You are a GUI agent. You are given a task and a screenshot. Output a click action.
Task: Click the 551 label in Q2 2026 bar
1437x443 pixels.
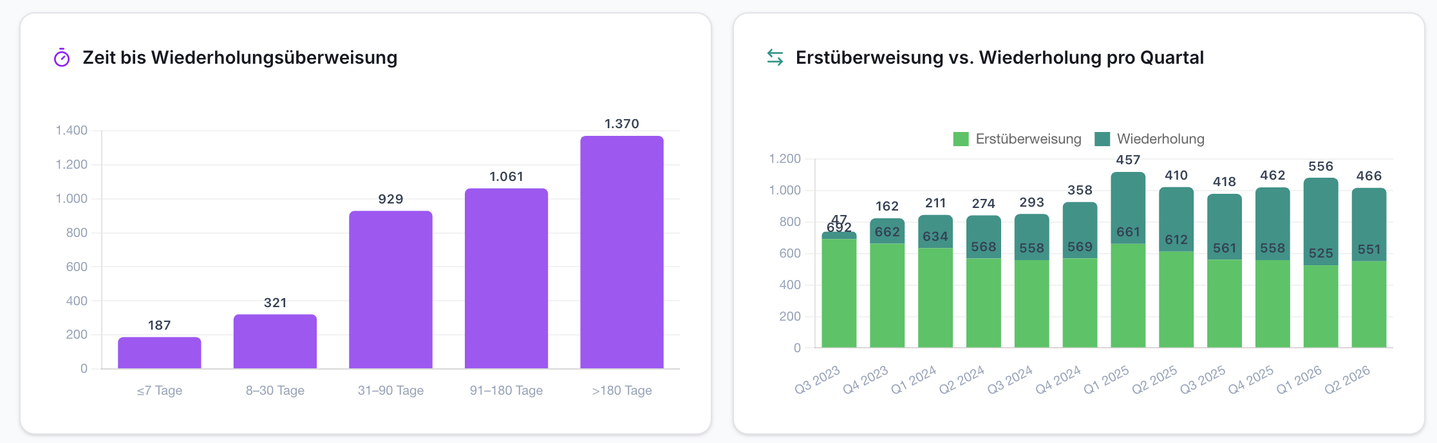1369,249
